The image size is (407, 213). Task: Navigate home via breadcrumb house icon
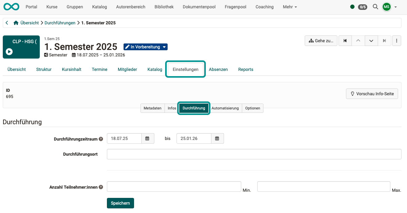pos(15,23)
